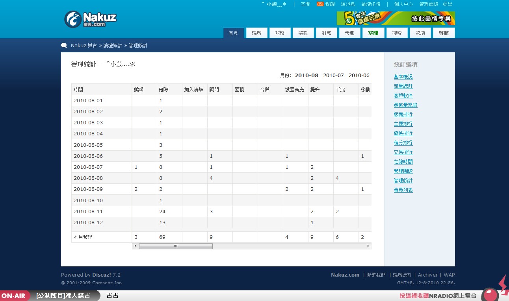Click the username `小趟﹏* at top
Screen dimensions: 509x301
coord(274,4)
